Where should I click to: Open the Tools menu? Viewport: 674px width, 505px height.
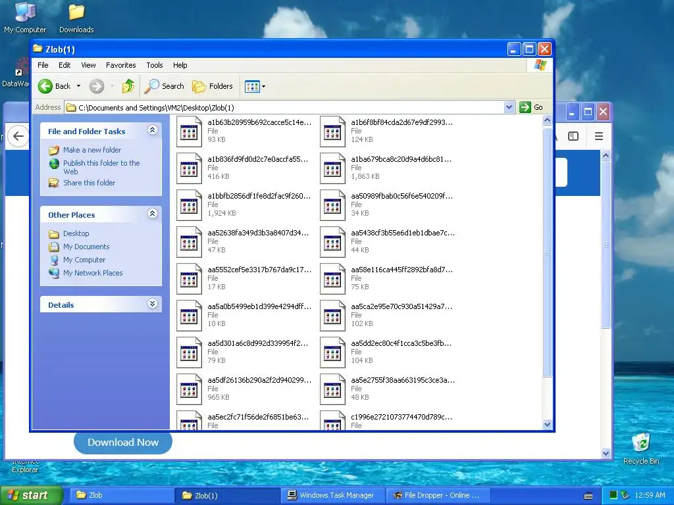click(x=154, y=65)
